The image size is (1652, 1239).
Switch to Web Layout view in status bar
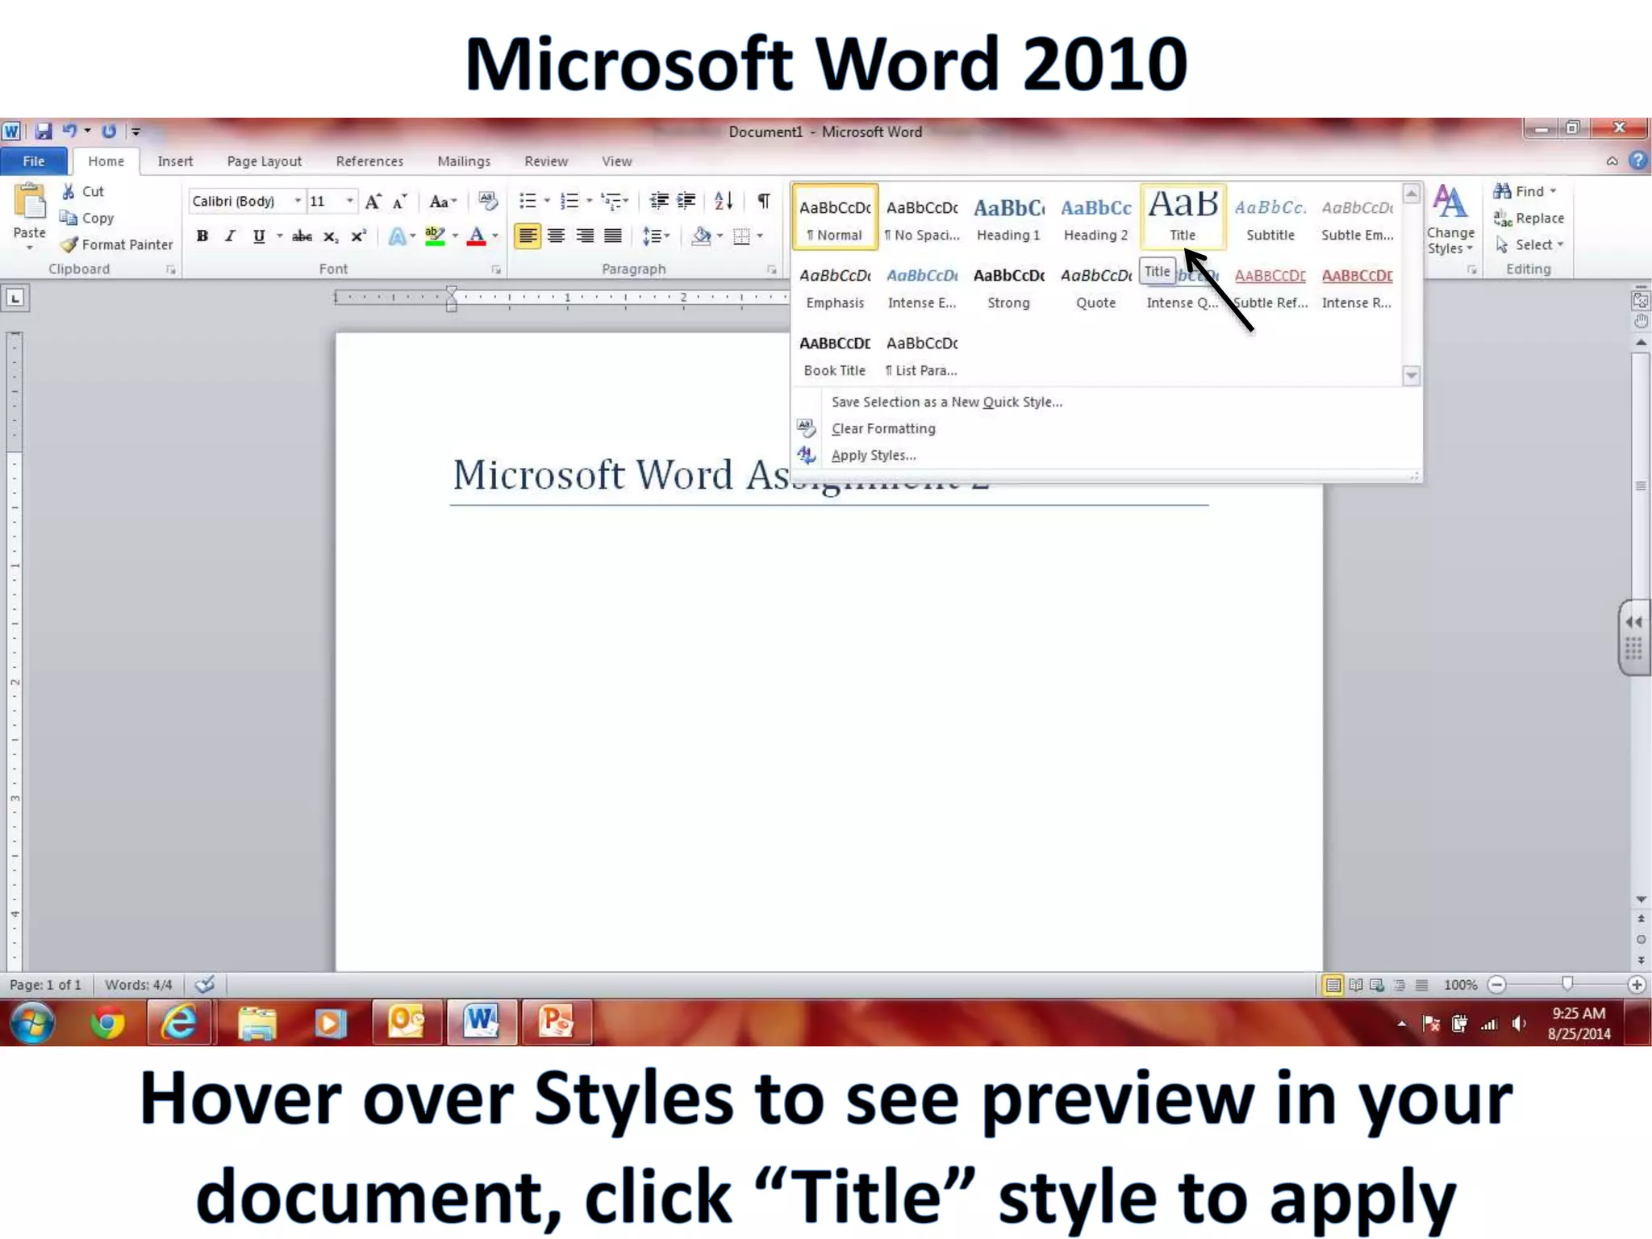1377,985
